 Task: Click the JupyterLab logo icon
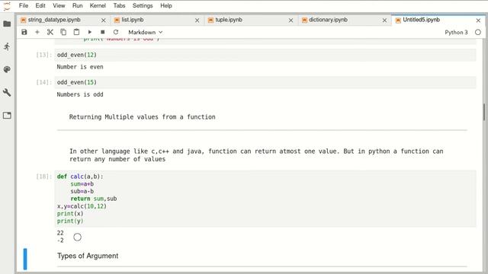(x=7, y=5)
